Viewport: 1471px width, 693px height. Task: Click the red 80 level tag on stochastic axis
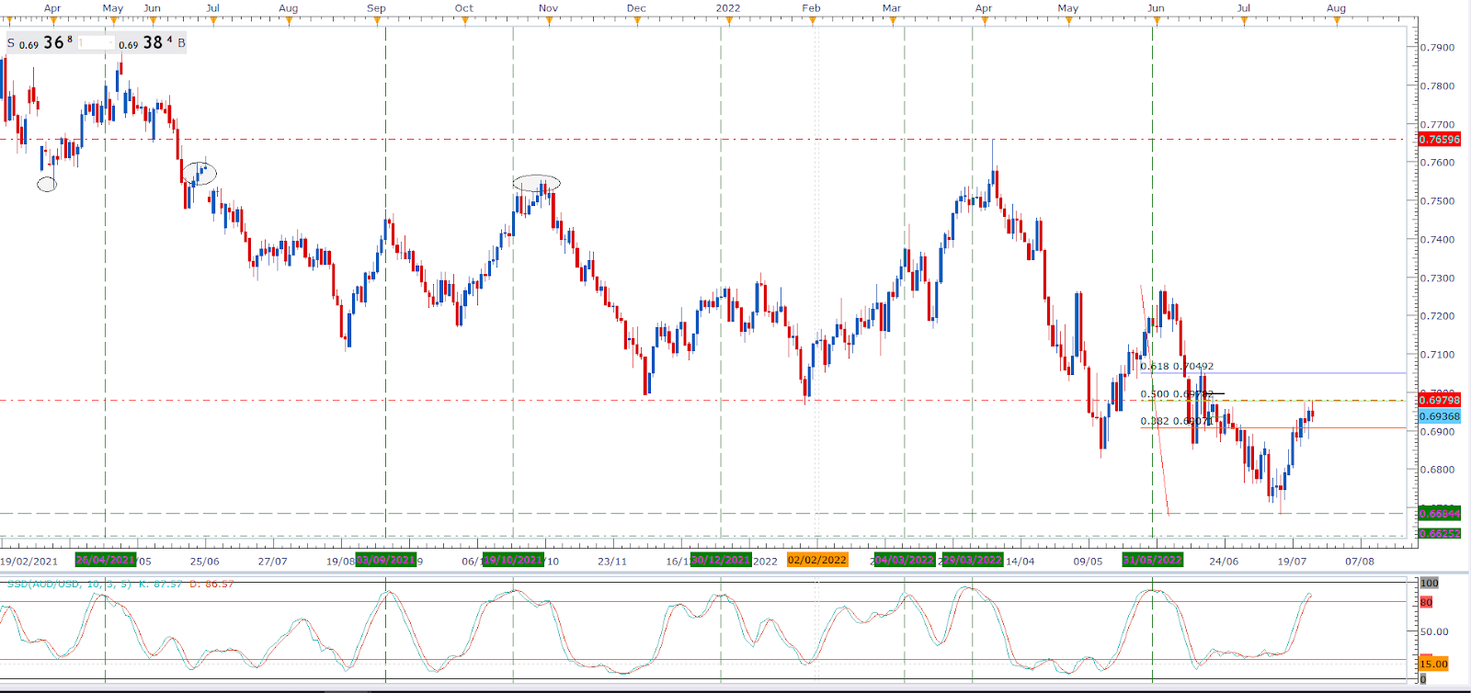pyautogui.click(x=1426, y=602)
